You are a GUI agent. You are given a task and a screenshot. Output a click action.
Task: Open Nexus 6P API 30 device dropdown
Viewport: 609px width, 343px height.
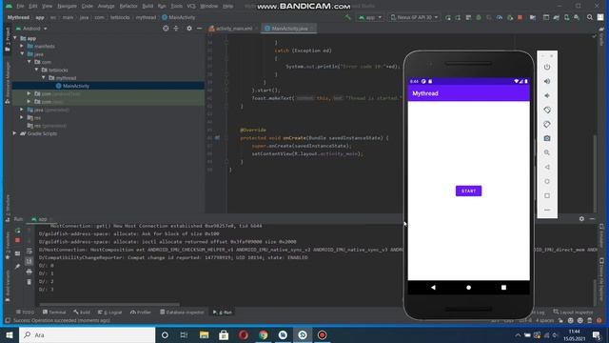pyautogui.click(x=414, y=17)
